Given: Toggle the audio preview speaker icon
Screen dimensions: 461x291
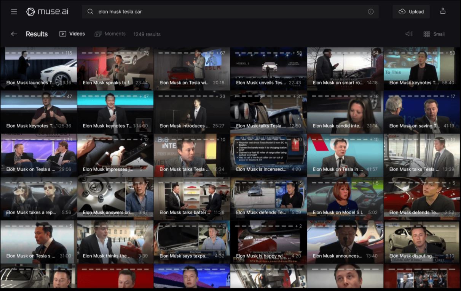Looking at the screenshot, I should click(409, 34).
